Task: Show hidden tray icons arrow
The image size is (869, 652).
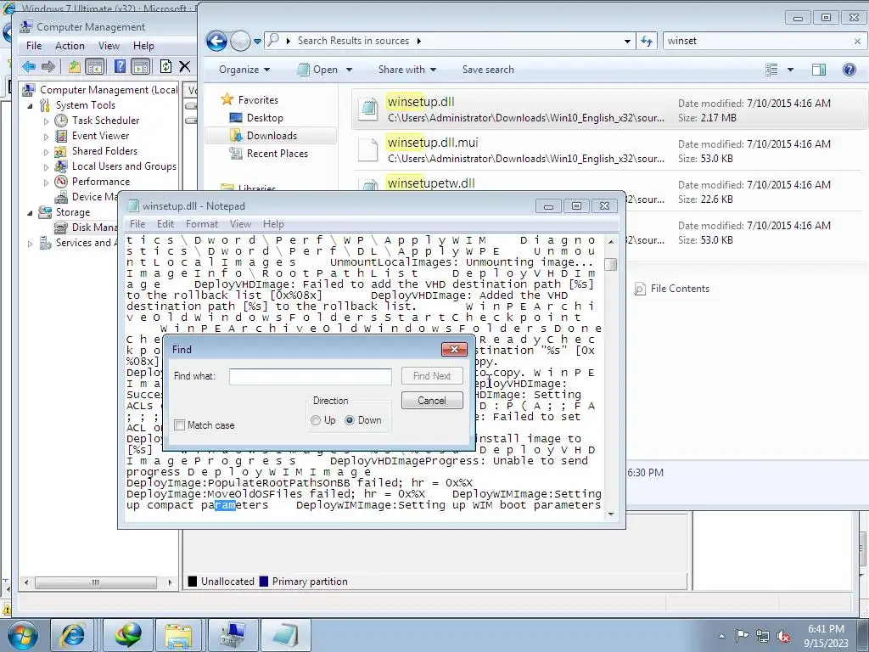Action: click(x=721, y=636)
